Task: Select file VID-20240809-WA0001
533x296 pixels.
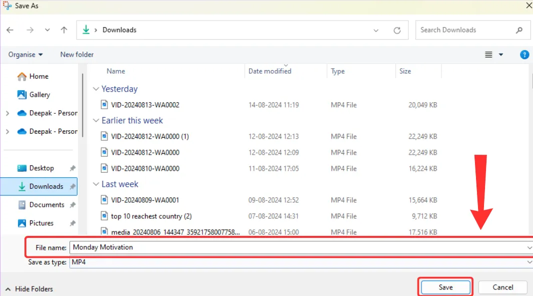Action: [x=145, y=200]
